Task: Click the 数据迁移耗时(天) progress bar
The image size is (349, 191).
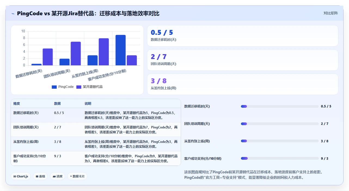Action: coord(280,106)
